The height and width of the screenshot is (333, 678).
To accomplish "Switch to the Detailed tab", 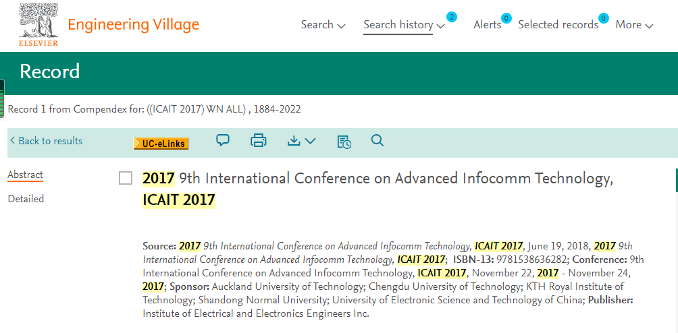I will coord(26,199).
